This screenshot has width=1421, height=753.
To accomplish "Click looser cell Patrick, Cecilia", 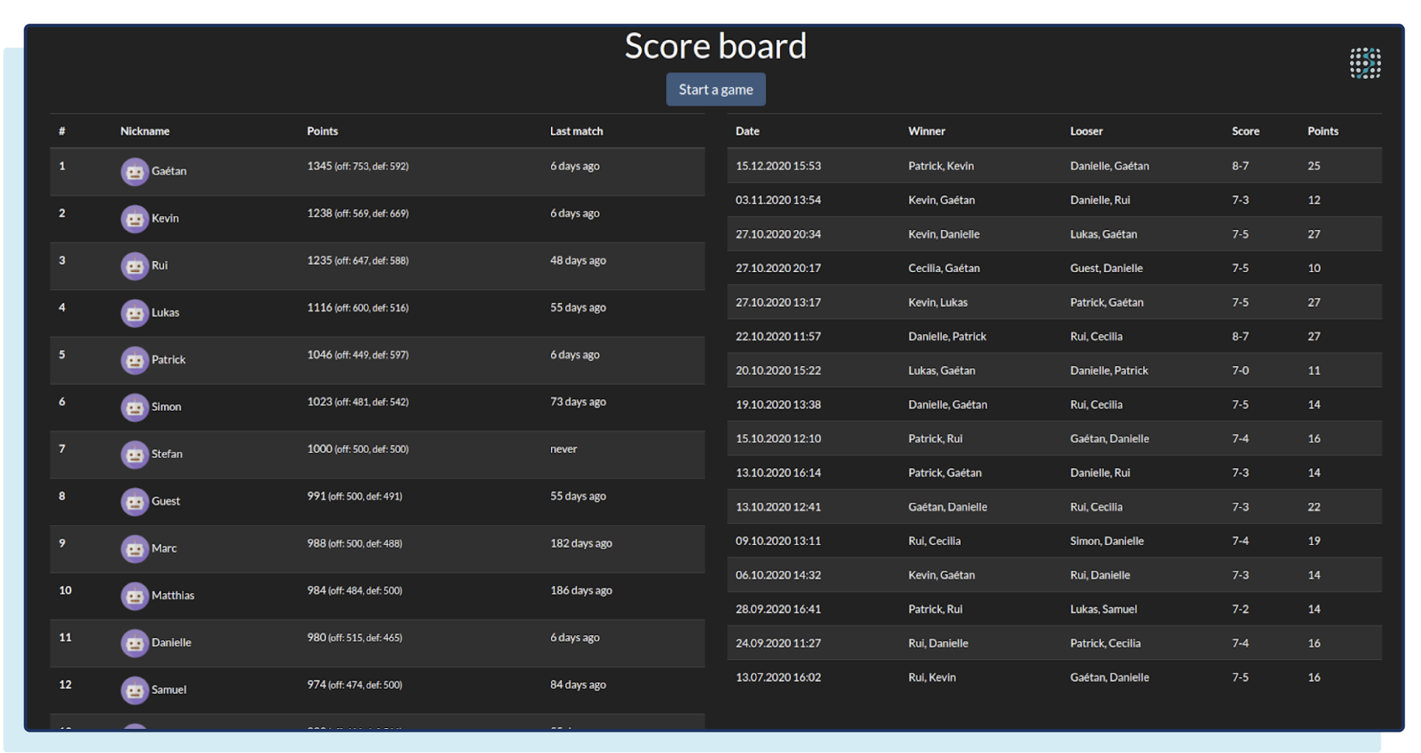I will [1105, 643].
